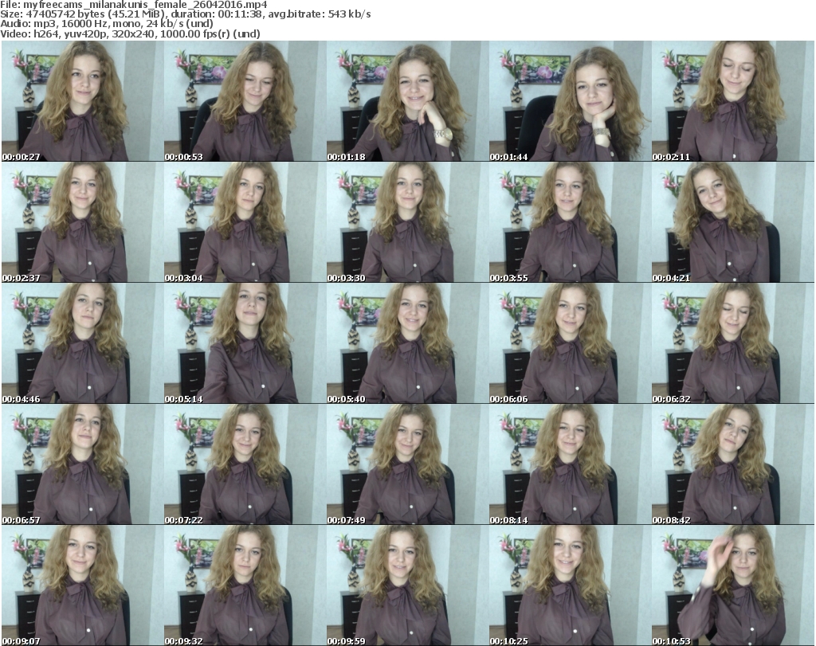Open the frame stamped 00:03:30
Viewport: 816px width, 646px height.
tap(407, 222)
